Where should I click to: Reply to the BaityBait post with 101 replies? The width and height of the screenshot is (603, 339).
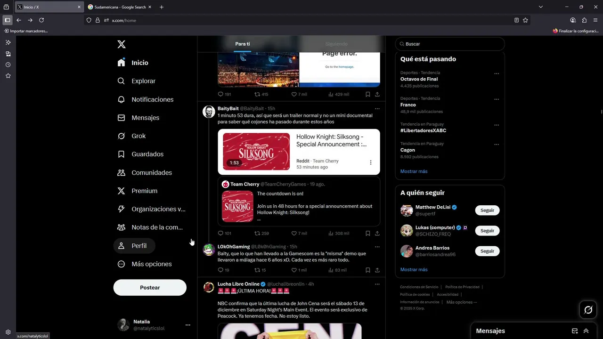point(224,233)
